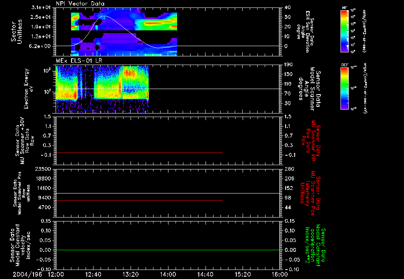Image resolution: width=404 pixels, height=279 pixels.
Task: Click the "150" scanner angle tick value
Action: pos(288,74)
